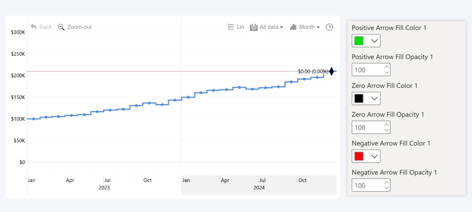472x212 pixels.
Task: Decrease Zero Arrow Fill Opacity value
Action: [387, 130]
